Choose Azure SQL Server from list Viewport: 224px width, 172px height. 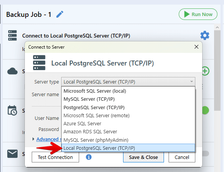(128, 123)
